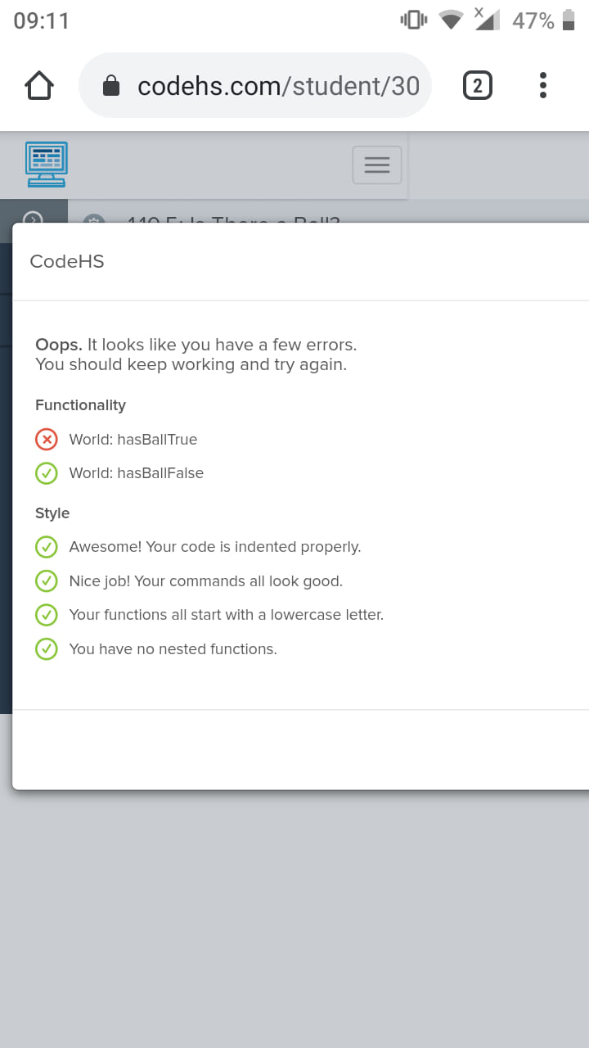Expand the hamburger navigation menu
The image size is (589, 1048).
tap(376, 165)
